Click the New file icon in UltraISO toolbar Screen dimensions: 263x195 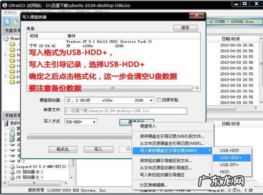(8, 22)
